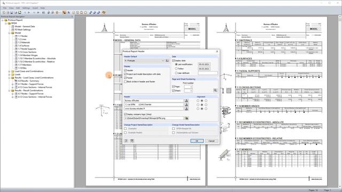Click OK in Printout Report Header dialog
342x192 pixels.
click(x=197, y=141)
